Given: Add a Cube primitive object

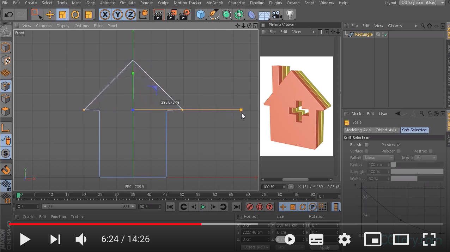Looking at the screenshot, I should point(201,15).
